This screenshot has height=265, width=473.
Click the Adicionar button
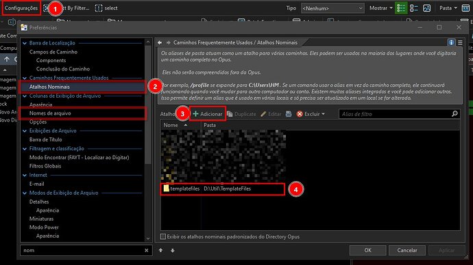pyautogui.click(x=208, y=114)
